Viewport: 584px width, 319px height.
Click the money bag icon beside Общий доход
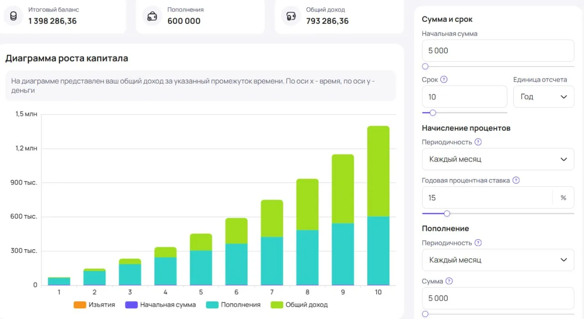coord(290,16)
